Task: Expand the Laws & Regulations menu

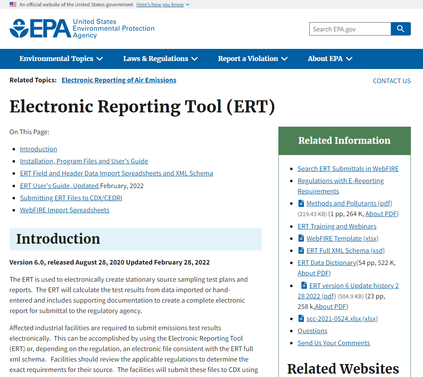Action: [x=161, y=59]
